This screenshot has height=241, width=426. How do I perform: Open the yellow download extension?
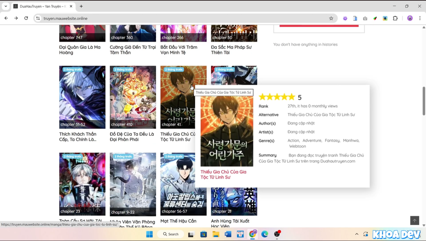385,18
